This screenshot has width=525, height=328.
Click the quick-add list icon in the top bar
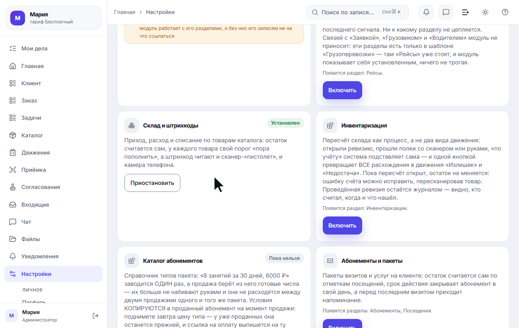click(x=466, y=12)
